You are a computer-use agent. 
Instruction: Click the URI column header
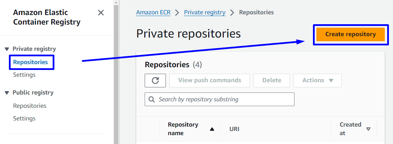(234, 129)
